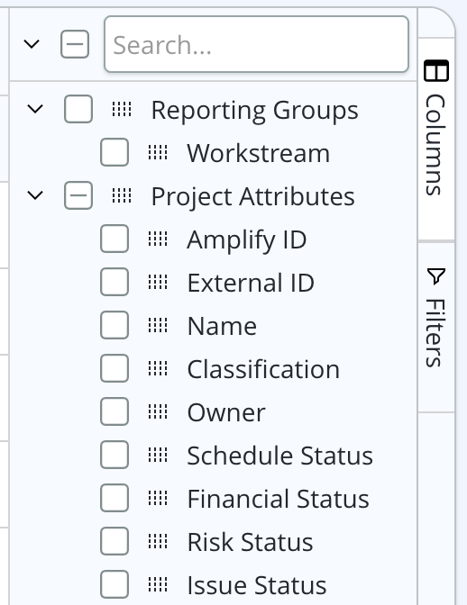The width and height of the screenshot is (467, 605).
Task: Toggle the select-all checkbox beside Search
Action: [75, 44]
